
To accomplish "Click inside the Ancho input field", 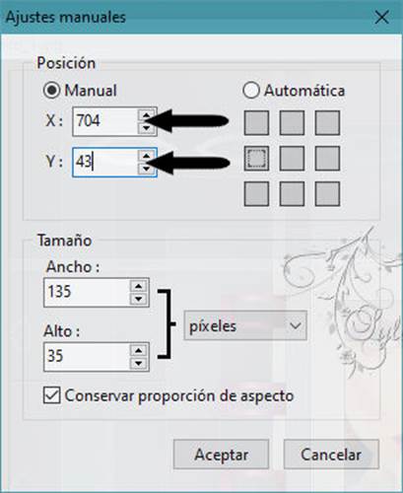I will [x=87, y=292].
